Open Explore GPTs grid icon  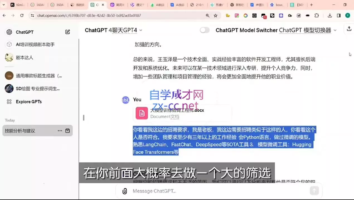9,102
